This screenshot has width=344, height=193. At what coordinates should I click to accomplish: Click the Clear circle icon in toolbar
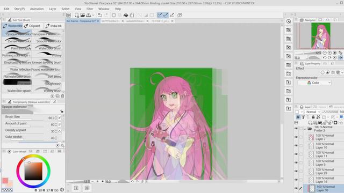pyautogui.click(x=113, y=15)
